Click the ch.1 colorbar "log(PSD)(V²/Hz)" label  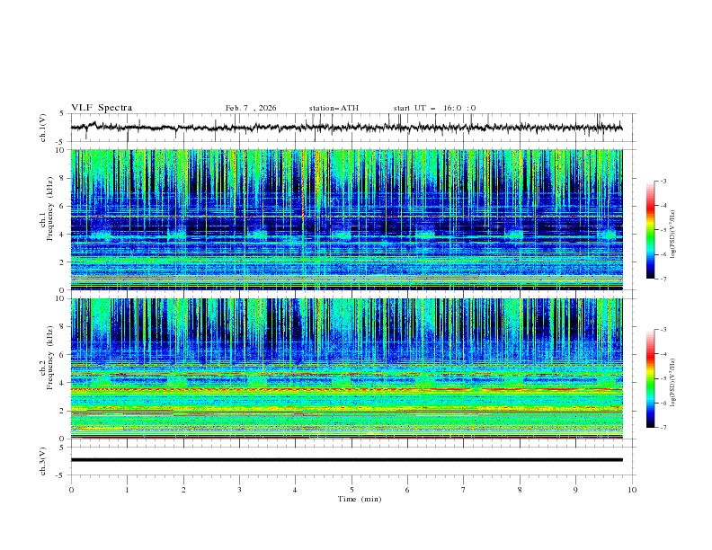click(x=672, y=235)
